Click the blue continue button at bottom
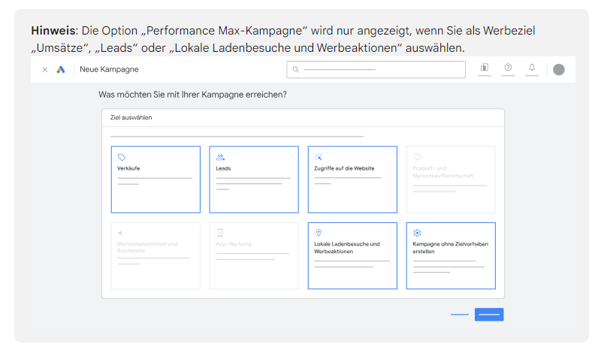607x350 pixels. pos(489,315)
